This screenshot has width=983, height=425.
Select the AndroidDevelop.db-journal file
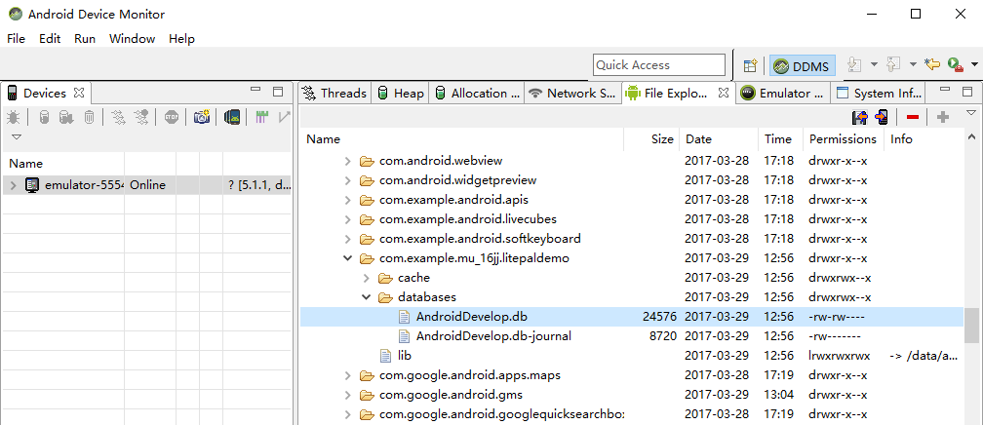(632, 336)
